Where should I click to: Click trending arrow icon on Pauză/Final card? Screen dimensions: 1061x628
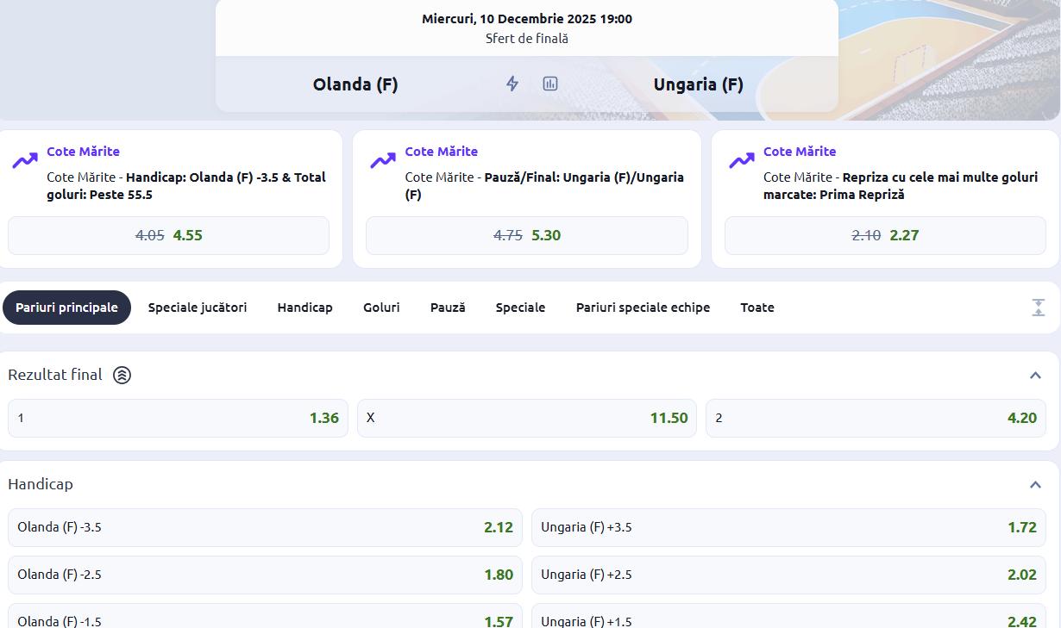point(383,160)
